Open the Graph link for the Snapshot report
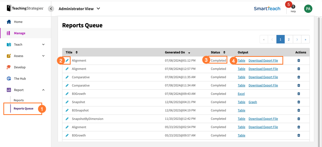 click(253, 102)
